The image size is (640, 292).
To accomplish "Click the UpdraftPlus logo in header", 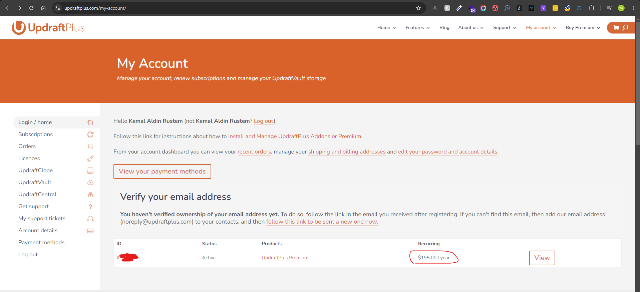I will tap(48, 28).
